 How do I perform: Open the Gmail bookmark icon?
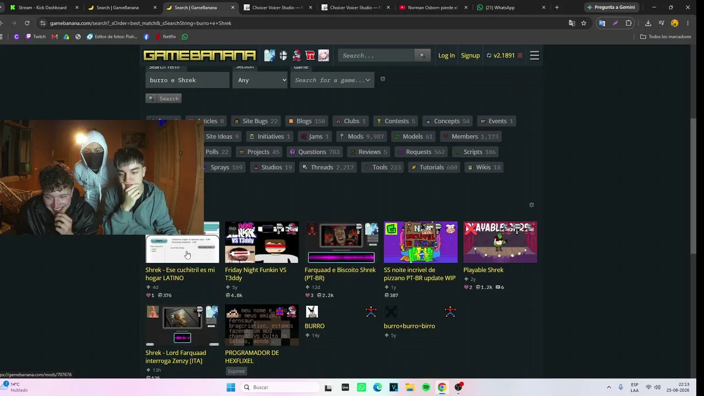pos(54,37)
